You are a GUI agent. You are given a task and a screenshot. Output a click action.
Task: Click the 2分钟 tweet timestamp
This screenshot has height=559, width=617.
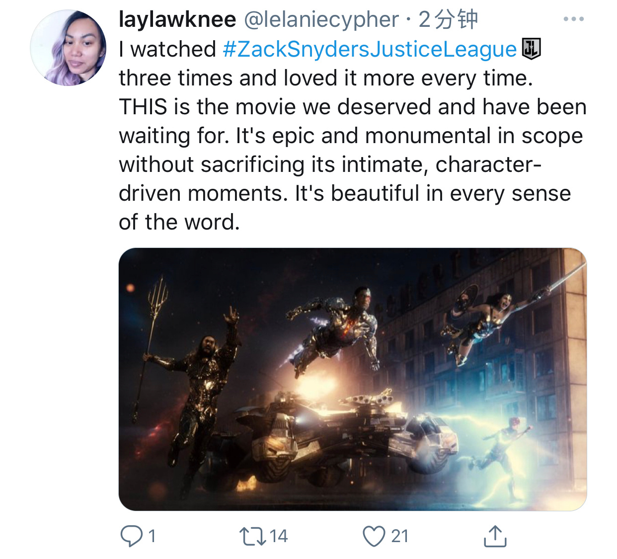(x=448, y=19)
